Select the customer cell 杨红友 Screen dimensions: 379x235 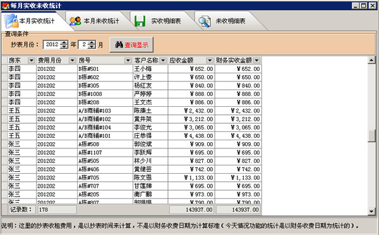[150, 85]
